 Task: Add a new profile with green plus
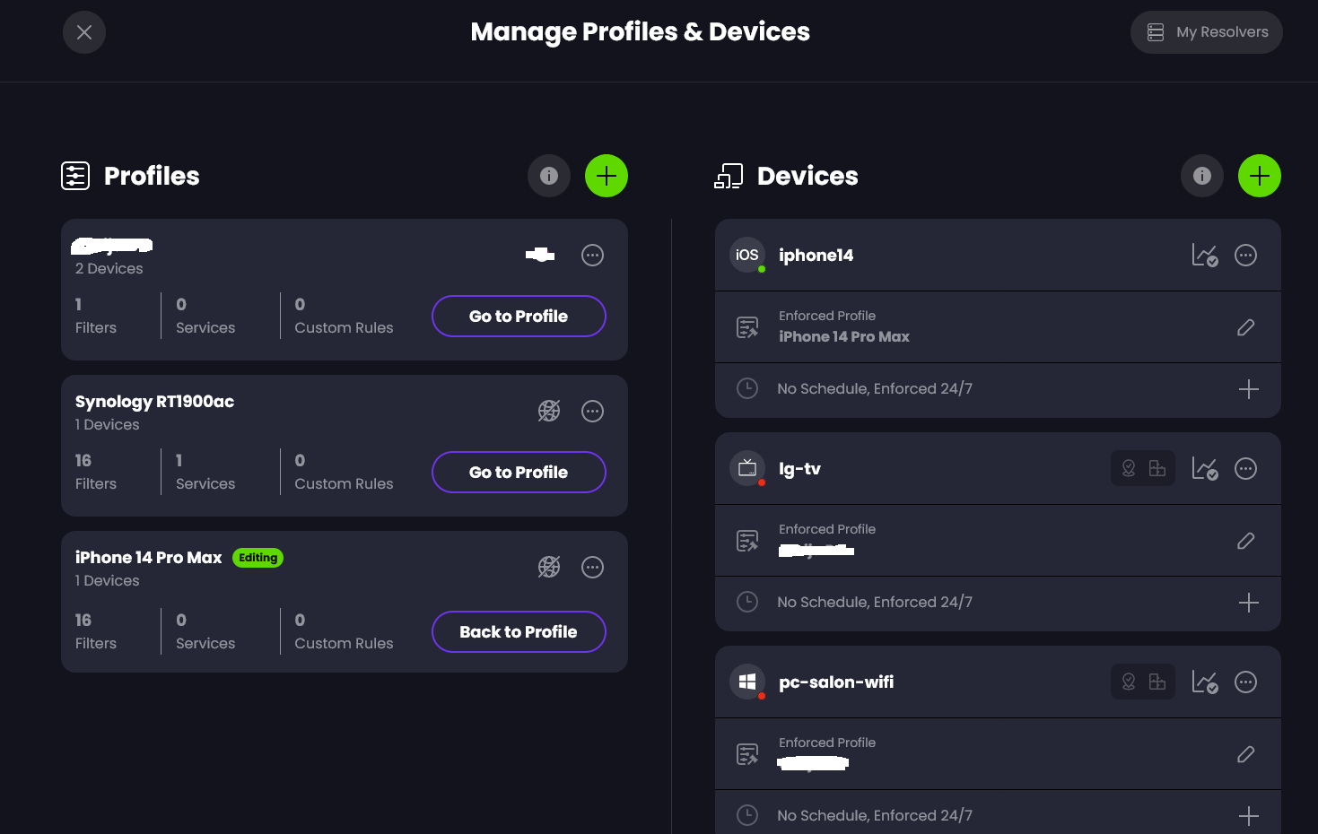[x=607, y=176]
